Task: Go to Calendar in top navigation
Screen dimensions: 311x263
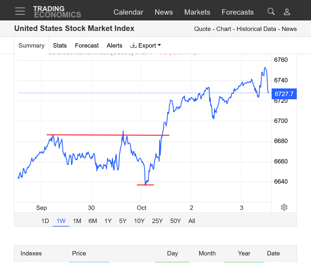Action: pos(128,12)
